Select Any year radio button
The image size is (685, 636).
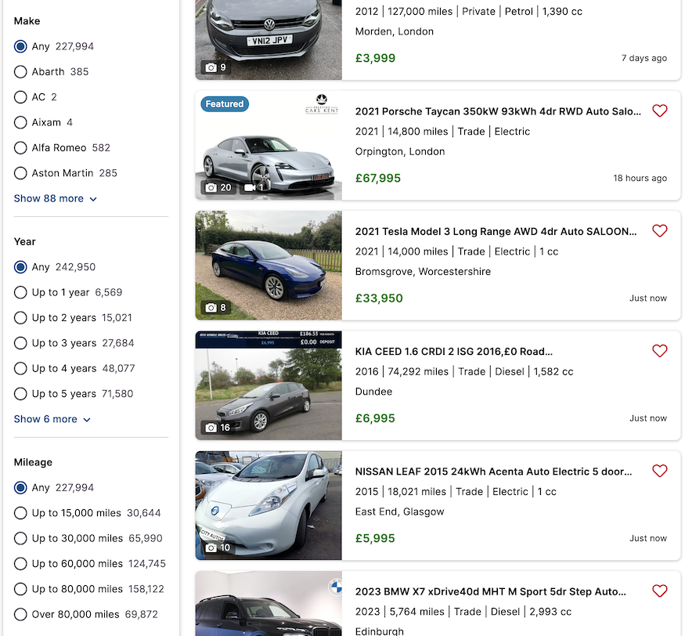[x=20, y=267]
